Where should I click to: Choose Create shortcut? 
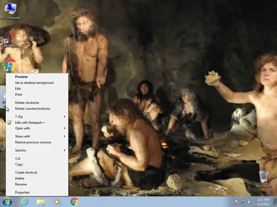point(37,172)
